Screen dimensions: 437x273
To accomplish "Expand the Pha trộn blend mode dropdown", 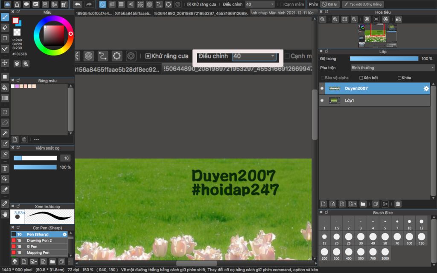I will [x=392, y=68].
